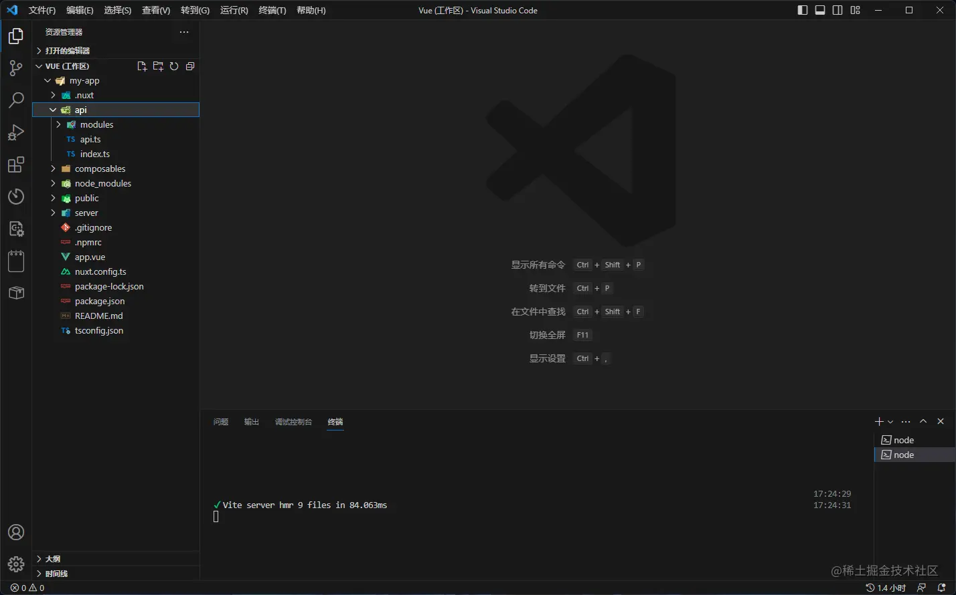Open the Explorer view in activity bar

point(16,36)
